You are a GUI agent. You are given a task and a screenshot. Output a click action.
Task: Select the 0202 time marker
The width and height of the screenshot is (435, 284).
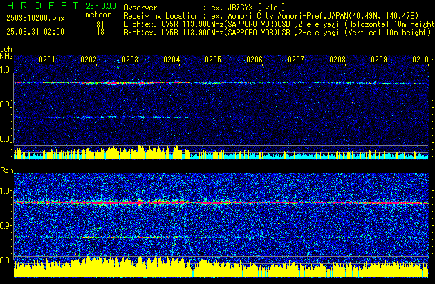point(89,60)
